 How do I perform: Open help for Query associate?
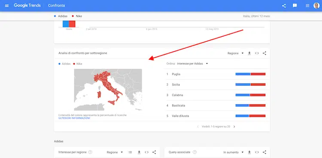click(194, 152)
